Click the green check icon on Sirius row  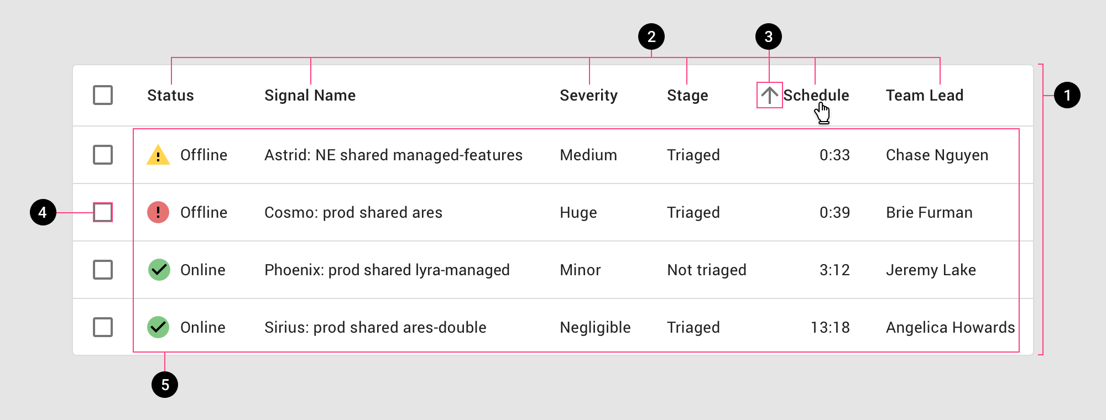(159, 327)
